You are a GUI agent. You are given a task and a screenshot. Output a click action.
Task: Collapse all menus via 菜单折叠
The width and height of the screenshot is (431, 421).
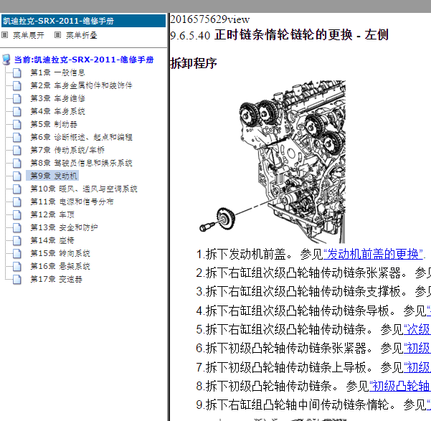click(x=82, y=35)
